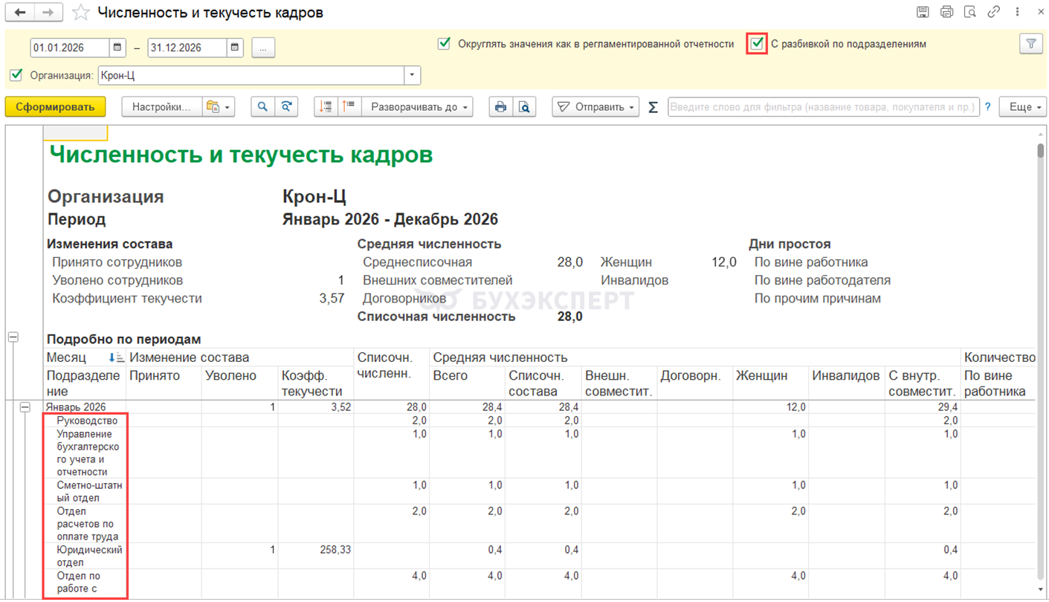Click the sigma sum icon
Screen dimensions: 1049x602
point(653,107)
